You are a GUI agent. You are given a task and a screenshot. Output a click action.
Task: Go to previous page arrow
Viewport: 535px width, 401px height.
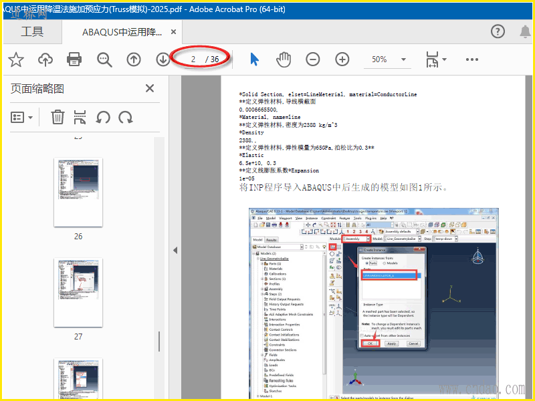pos(133,59)
